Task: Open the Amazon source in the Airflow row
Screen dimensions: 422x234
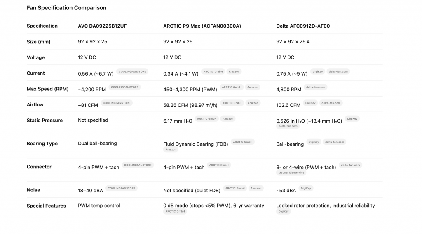Action: point(253,103)
